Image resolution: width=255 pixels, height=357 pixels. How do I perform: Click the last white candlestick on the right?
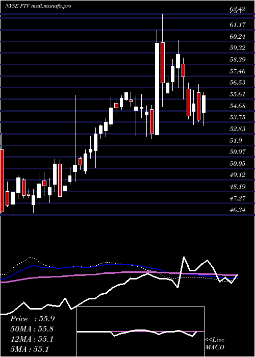tap(204, 104)
